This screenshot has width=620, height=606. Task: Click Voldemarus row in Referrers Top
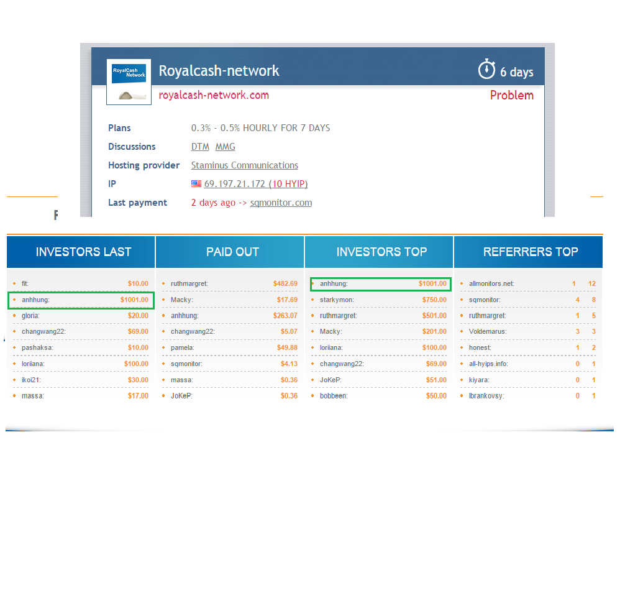[x=528, y=331]
